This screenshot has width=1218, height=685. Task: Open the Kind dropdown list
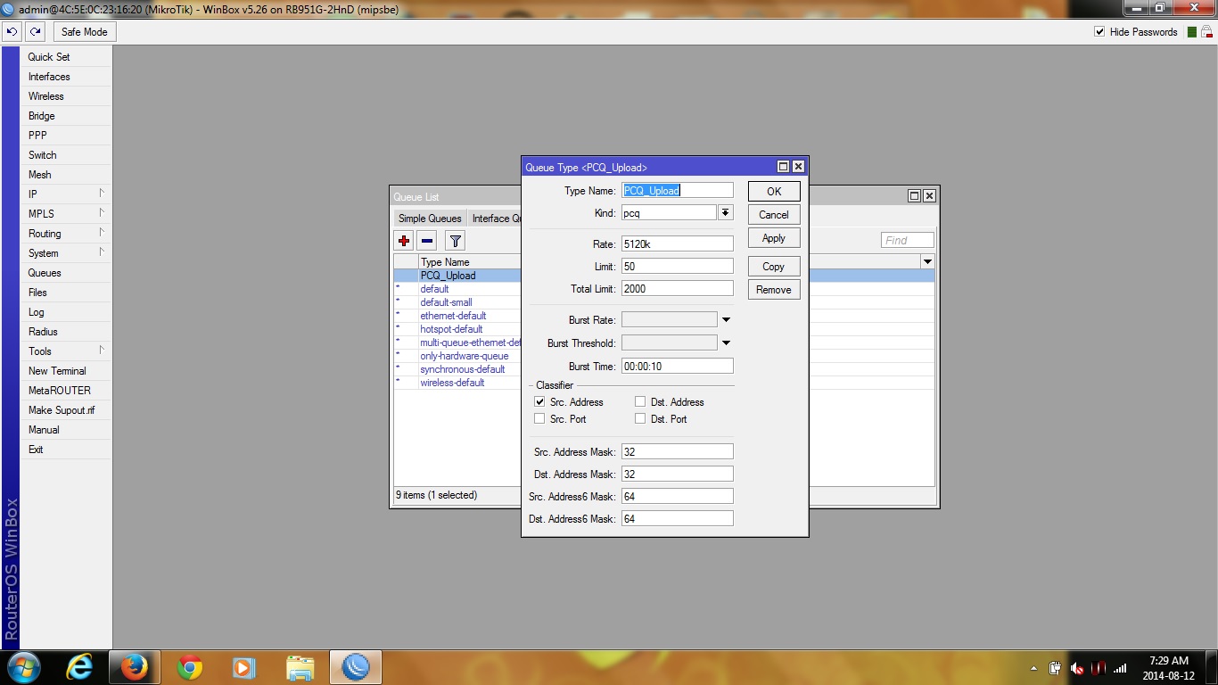click(x=725, y=213)
